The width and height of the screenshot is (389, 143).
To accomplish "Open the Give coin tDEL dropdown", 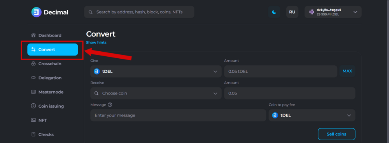I will click(156, 71).
